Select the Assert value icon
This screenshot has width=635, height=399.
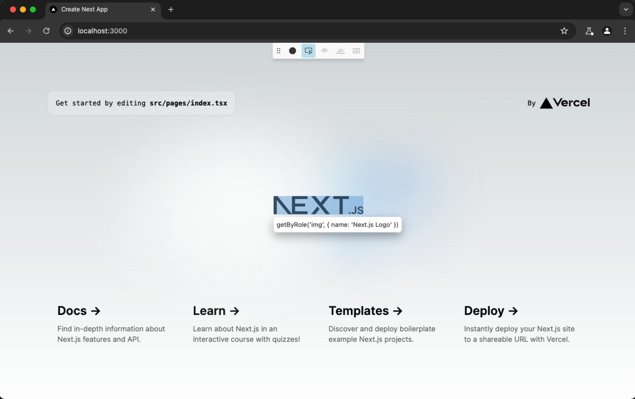tap(356, 51)
